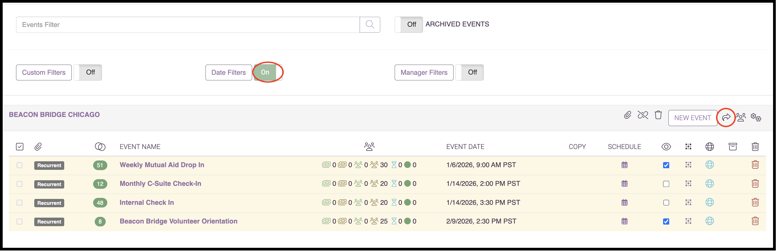The image size is (776, 251).
Task: Open the Weekly Mutual Aid Drop In event
Action: 162,165
